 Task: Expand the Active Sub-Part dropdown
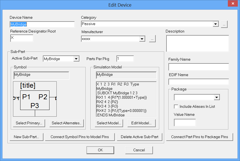click(76, 59)
